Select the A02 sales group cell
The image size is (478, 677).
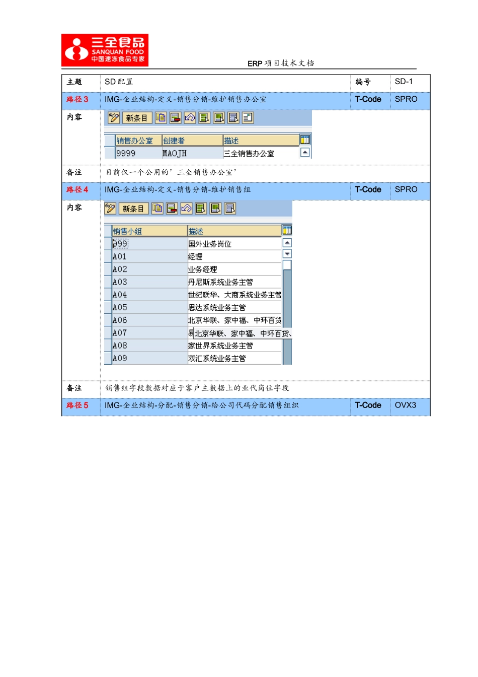149,269
